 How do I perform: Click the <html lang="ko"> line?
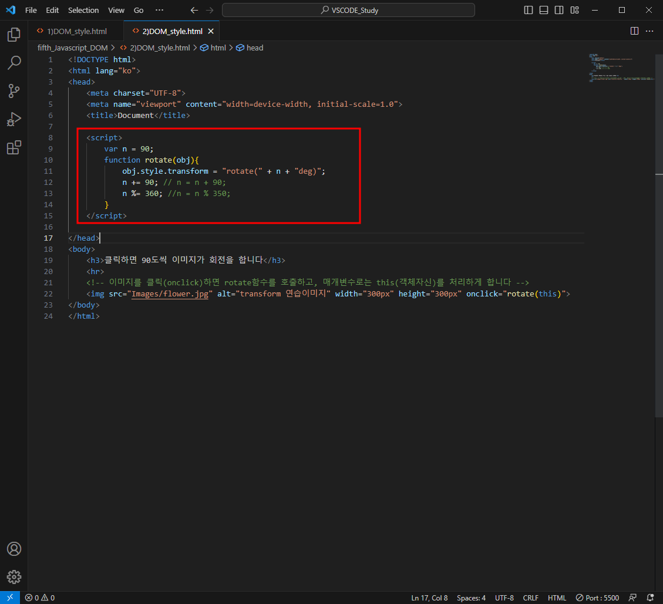pyautogui.click(x=104, y=70)
